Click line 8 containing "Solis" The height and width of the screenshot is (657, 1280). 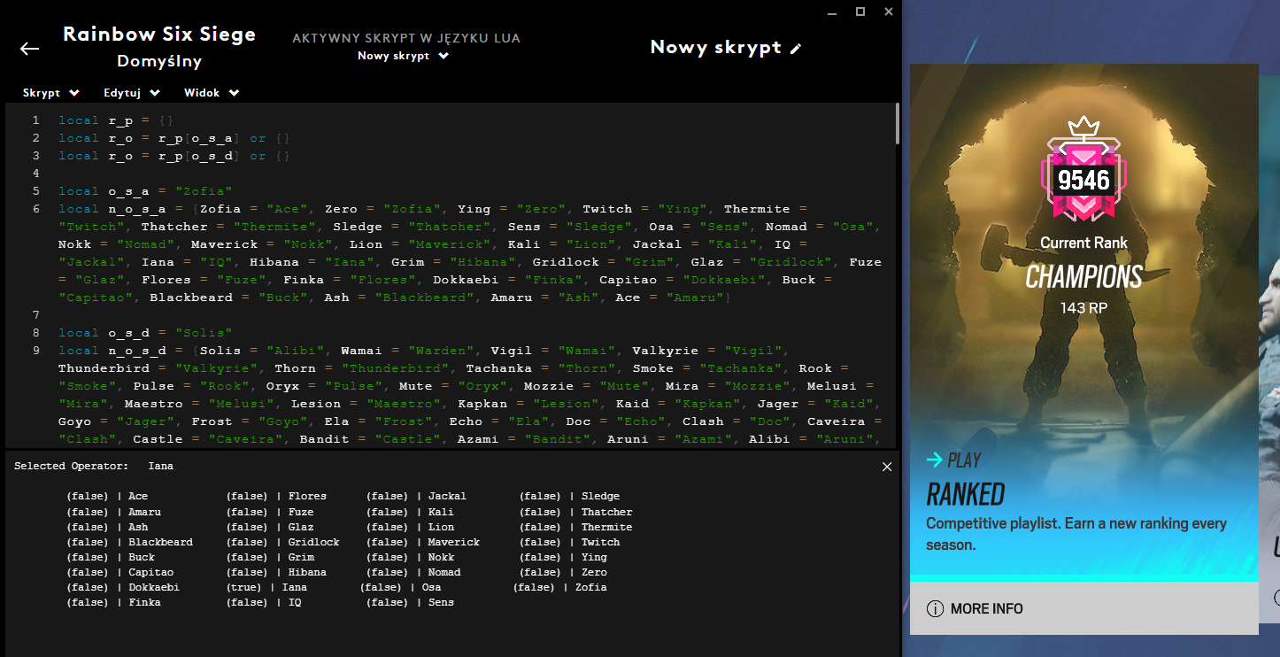coord(145,333)
